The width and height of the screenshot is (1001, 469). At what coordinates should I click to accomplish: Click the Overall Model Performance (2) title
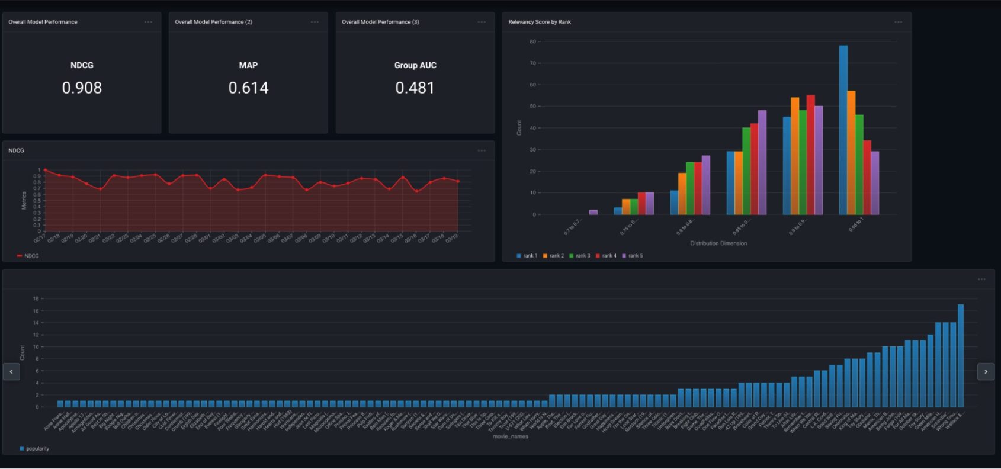click(x=213, y=22)
